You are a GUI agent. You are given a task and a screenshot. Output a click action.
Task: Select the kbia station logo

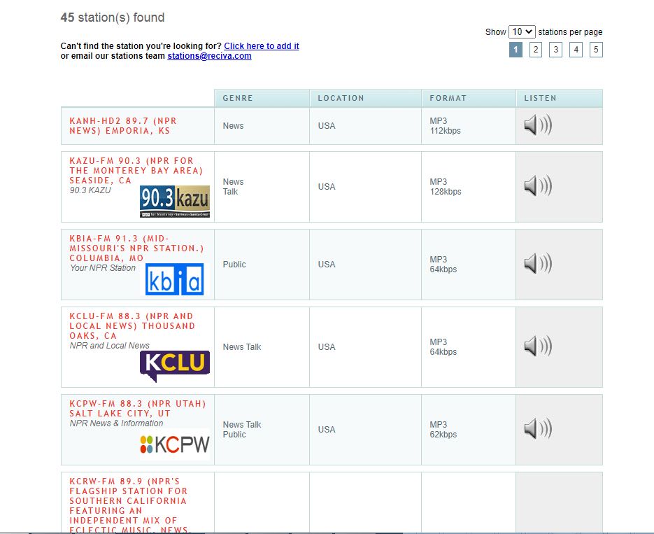tap(176, 279)
